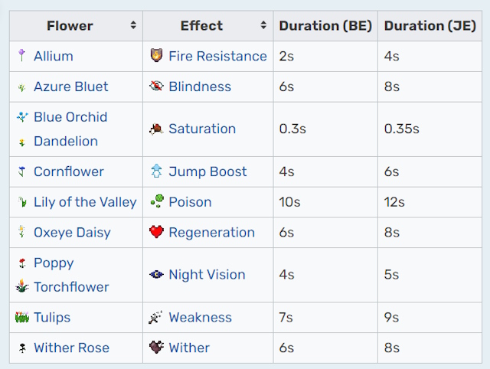
Task: Open the Wither Rose link
Action: pyautogui.click(x=71, y=348)
